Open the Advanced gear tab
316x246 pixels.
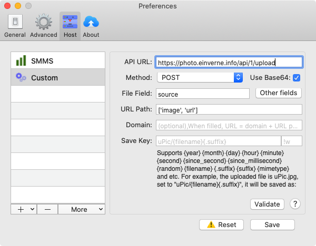coord(43,26)
